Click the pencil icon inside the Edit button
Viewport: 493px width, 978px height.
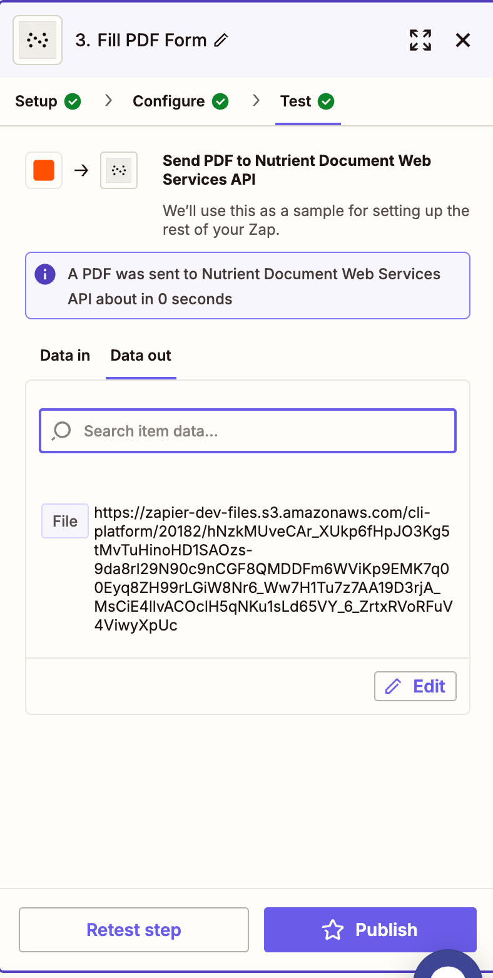394,686
